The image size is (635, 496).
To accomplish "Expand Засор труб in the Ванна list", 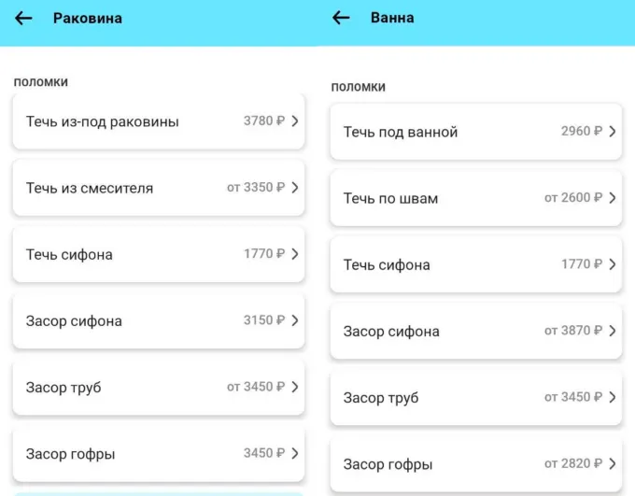I will (475, 398).
